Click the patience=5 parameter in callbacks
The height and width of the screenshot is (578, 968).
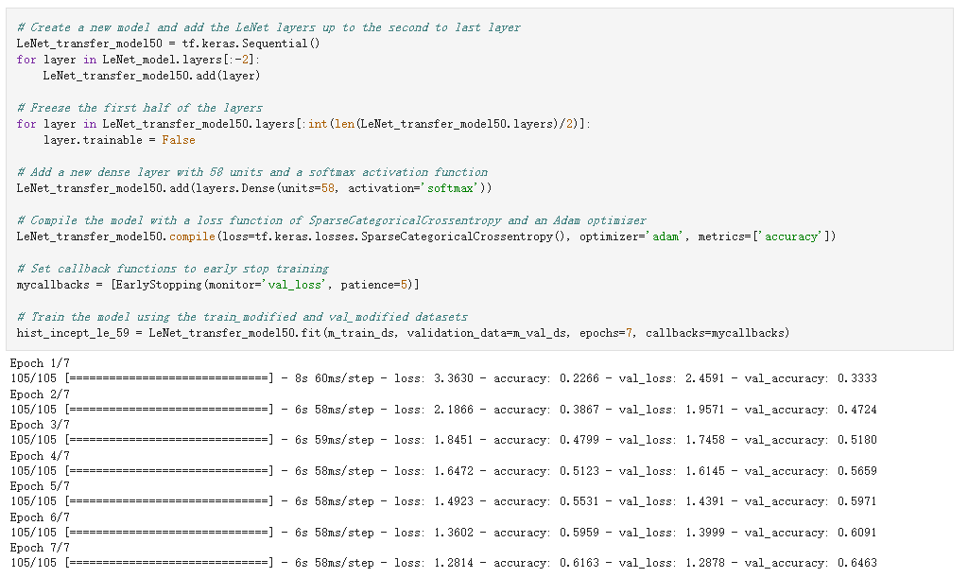[x=372, y=284]
